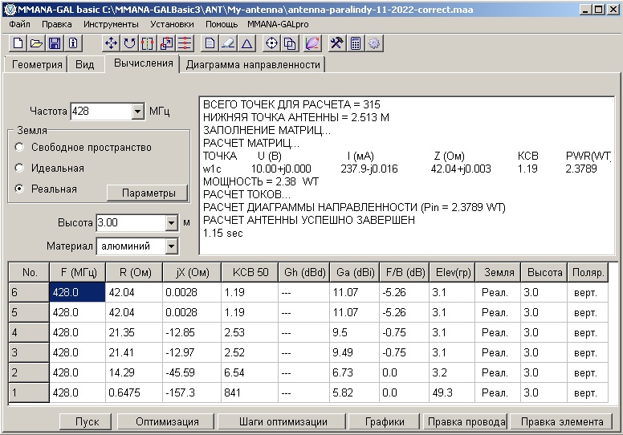The image size is (623, 435).
Task: Open the Файл menu
Action: (19, 24)
